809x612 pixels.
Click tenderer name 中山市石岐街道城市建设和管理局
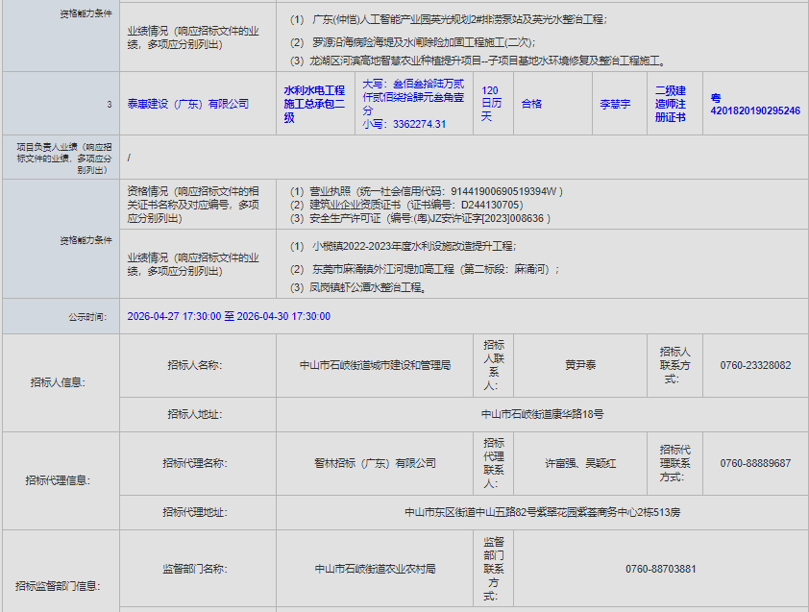pos(376,365)
